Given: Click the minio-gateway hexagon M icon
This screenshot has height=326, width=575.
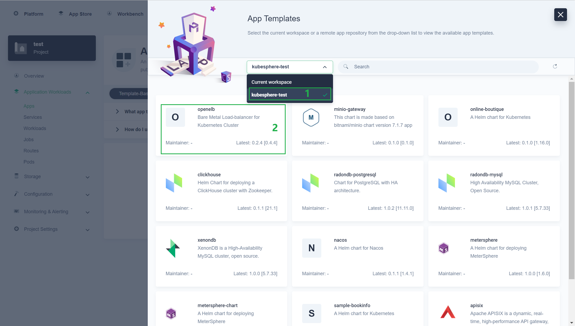Looking at the screenshot, I should 311,117.
